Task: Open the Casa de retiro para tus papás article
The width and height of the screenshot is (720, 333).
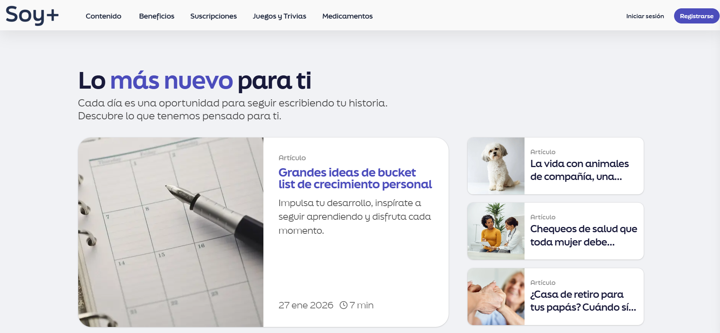Action: [x=583, y=300]
